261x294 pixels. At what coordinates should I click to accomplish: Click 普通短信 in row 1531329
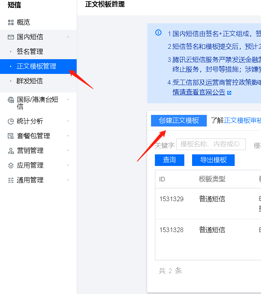point(212,199)
